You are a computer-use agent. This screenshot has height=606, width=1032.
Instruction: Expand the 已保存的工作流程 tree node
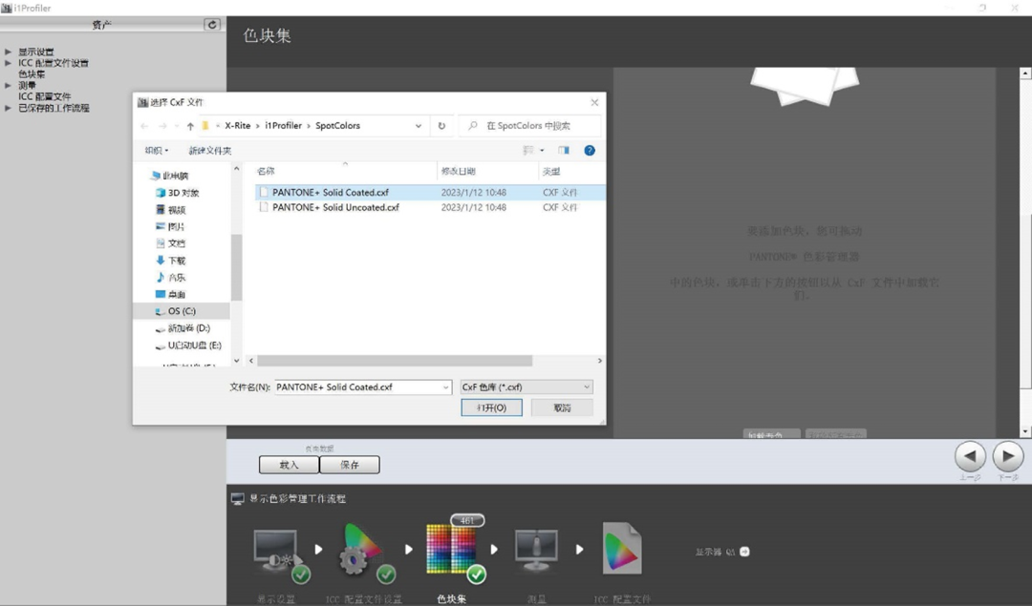8,108
